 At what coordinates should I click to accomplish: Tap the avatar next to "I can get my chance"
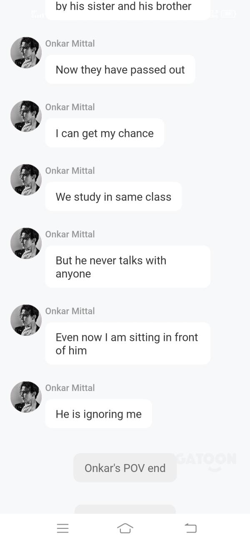click(x=26, y=116)
